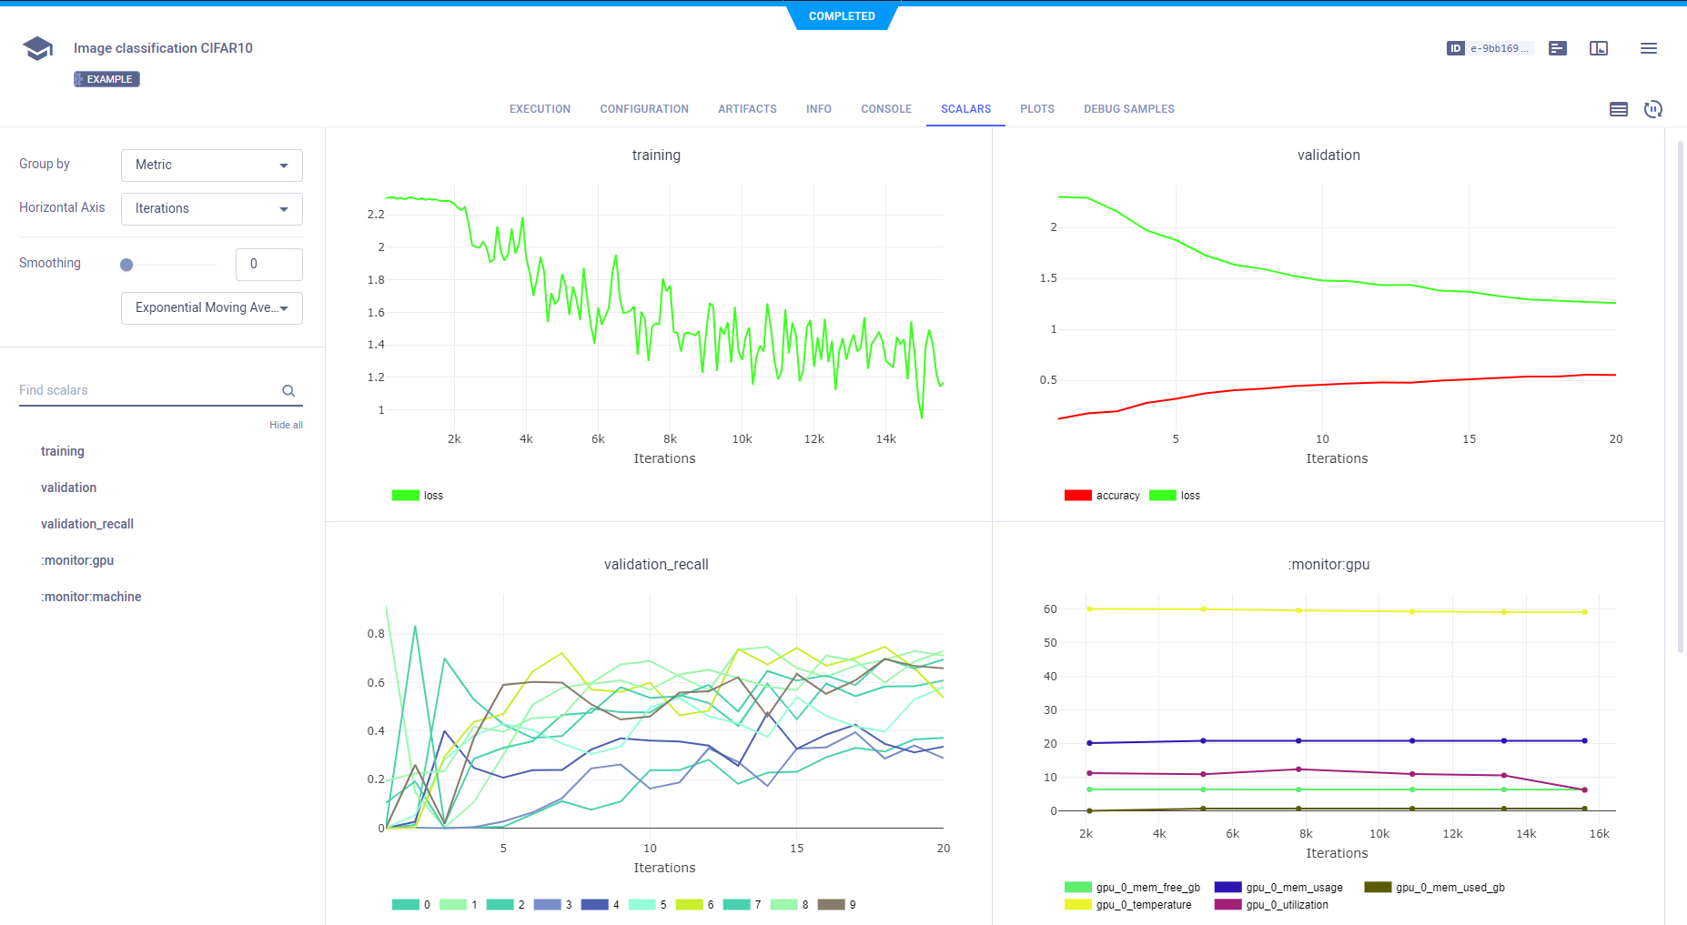Open the Group by Metric dropdown

click(x=211, y=166)
